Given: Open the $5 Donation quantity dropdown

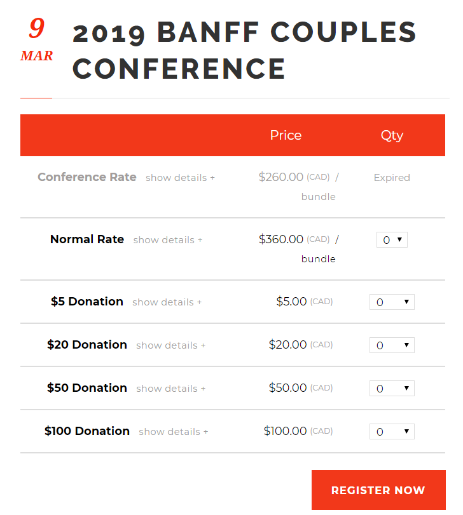Looking at the screenshot, I should [x=392, y=302].
